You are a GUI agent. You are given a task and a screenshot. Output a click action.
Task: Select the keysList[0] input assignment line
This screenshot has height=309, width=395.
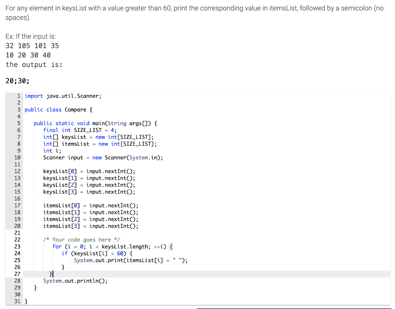click(x=85, y=171)
